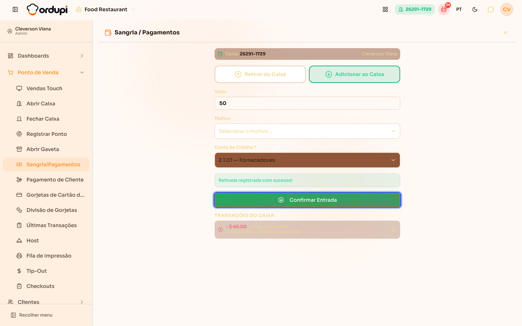Open Abrir Gaveta menu item

click(46, 149)
